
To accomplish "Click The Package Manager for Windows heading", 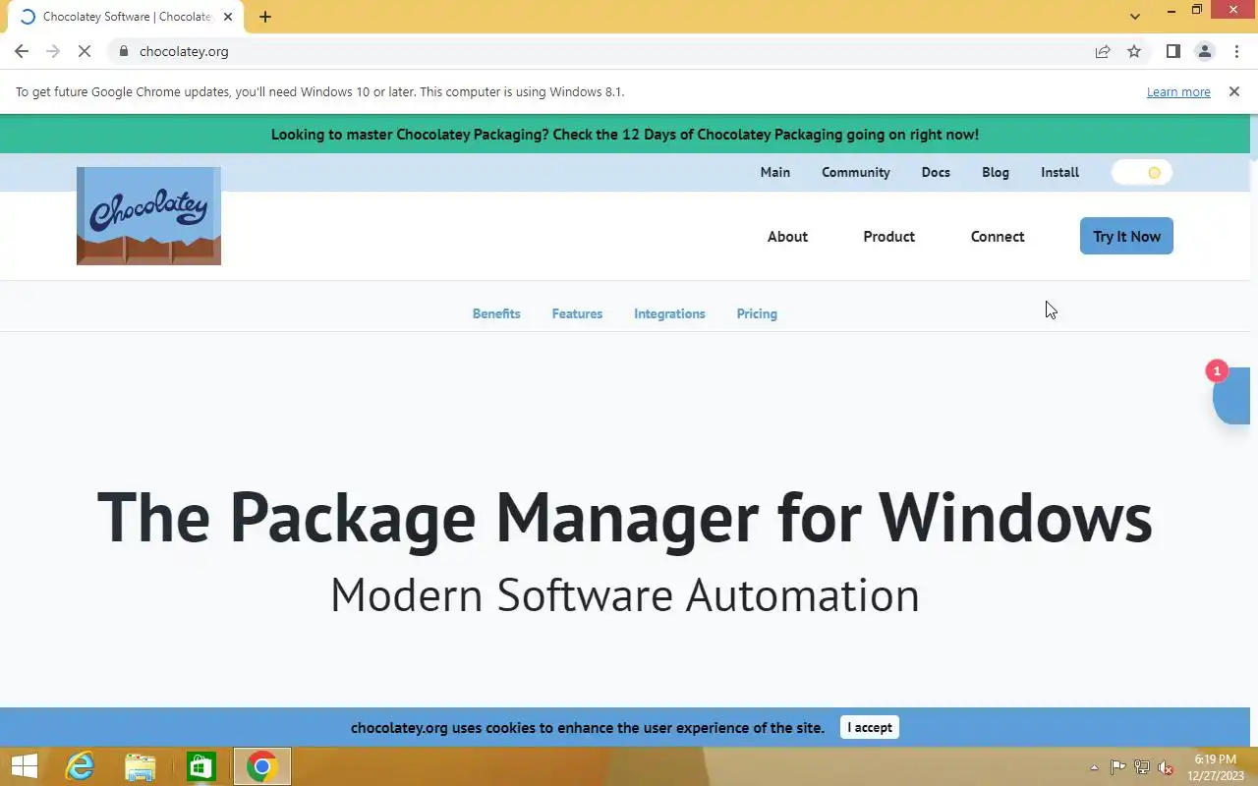I will pyautogui.click(x=625, y=517).
